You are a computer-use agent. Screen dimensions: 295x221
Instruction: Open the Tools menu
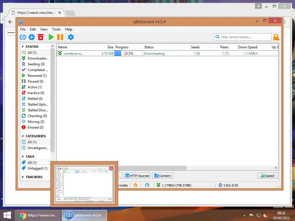pyautogui.click(x=56, y=29)
